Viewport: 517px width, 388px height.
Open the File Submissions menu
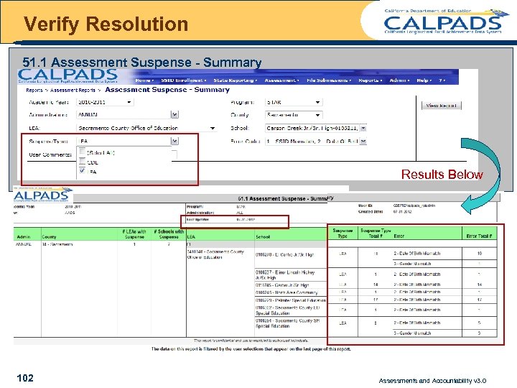click(x=329, y=80)
